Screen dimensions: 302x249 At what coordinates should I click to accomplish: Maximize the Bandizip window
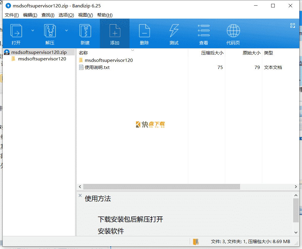(273, 6)
